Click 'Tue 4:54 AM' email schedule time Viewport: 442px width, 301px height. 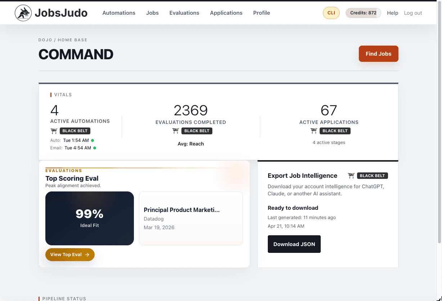(78, 148)
